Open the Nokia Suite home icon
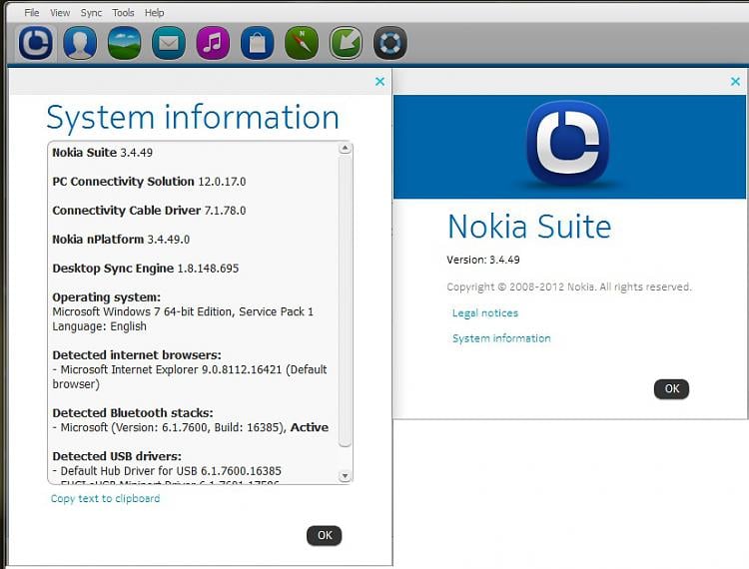 (36, 43)
